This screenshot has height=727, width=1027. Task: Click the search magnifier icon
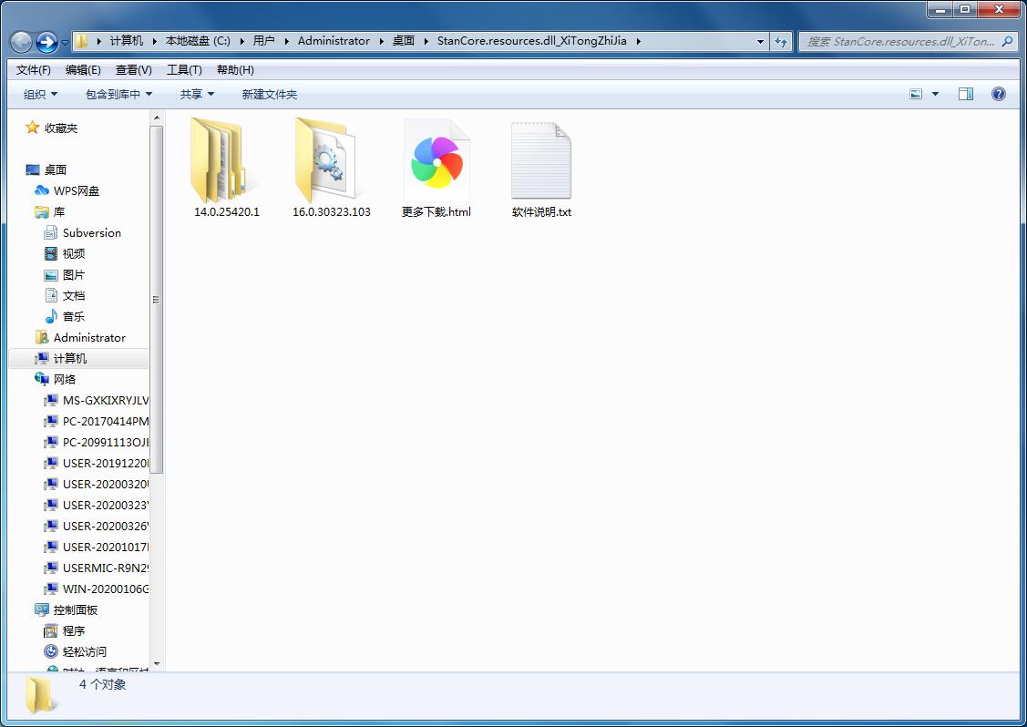click(1007, 41)
